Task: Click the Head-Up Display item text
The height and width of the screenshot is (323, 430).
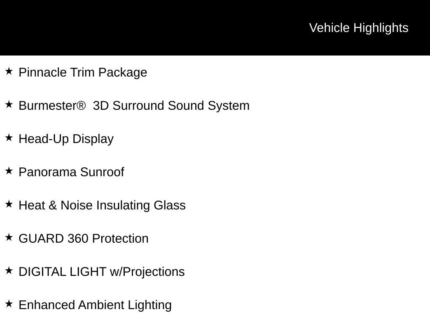Action: tap(66, 139)
